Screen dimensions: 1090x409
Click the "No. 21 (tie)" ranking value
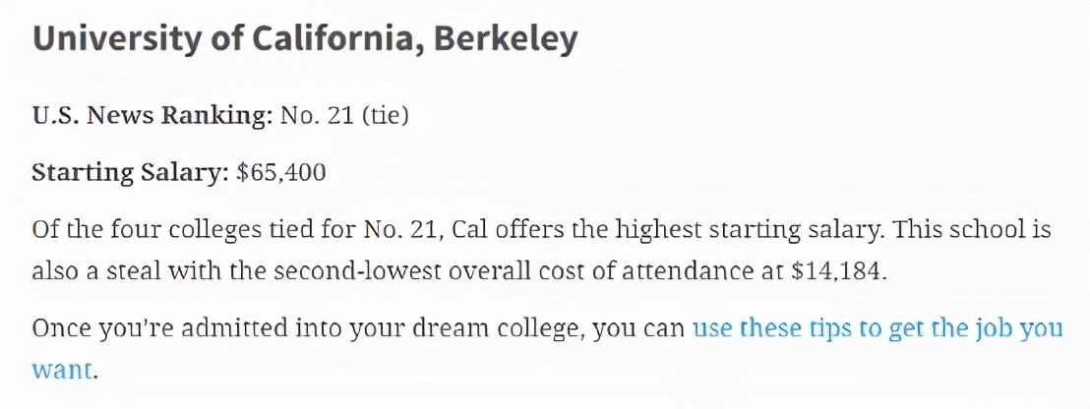pos(344,116)
